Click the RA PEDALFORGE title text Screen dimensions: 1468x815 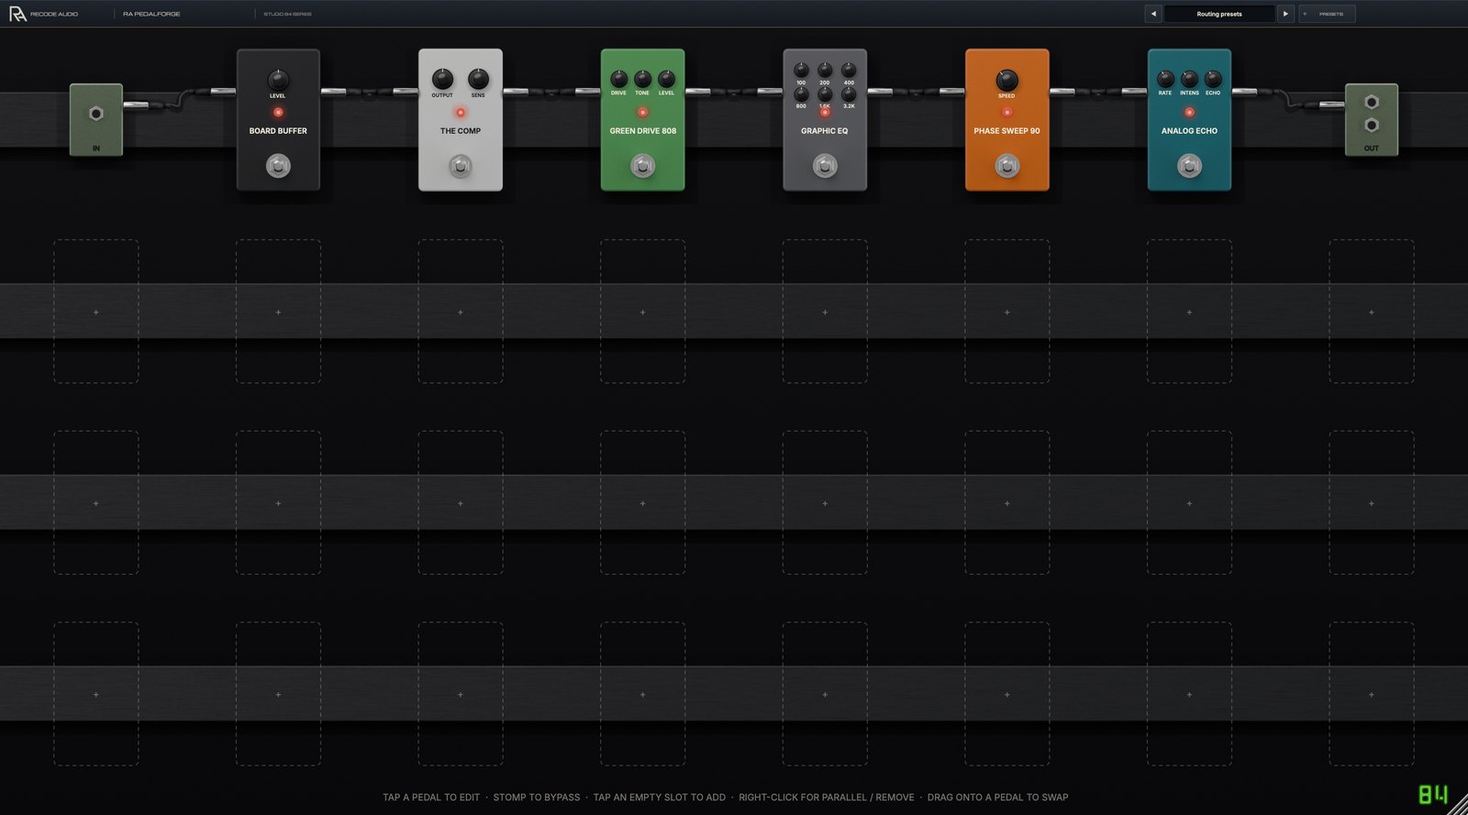pyautogui.click(x=151, y=14)
